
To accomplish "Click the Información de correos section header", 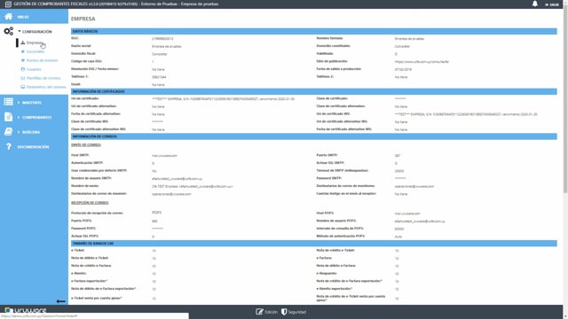I will point(313,136).
